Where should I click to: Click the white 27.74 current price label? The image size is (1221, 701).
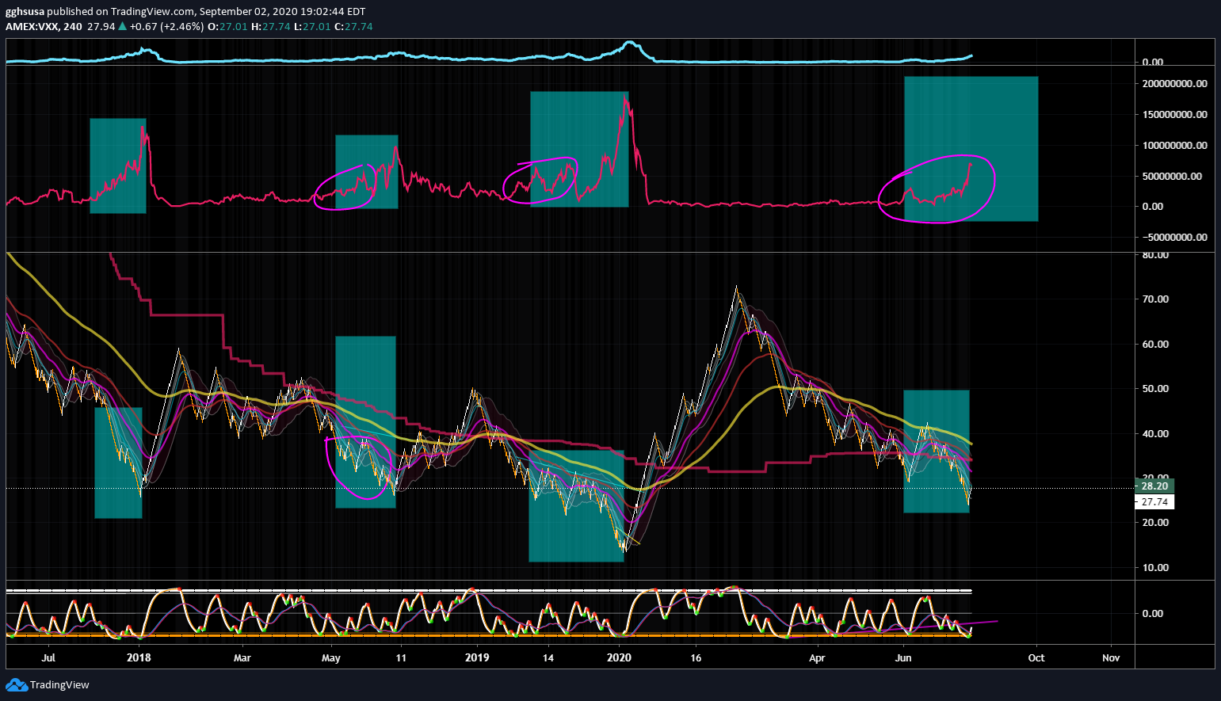[x=1154, y=502]
